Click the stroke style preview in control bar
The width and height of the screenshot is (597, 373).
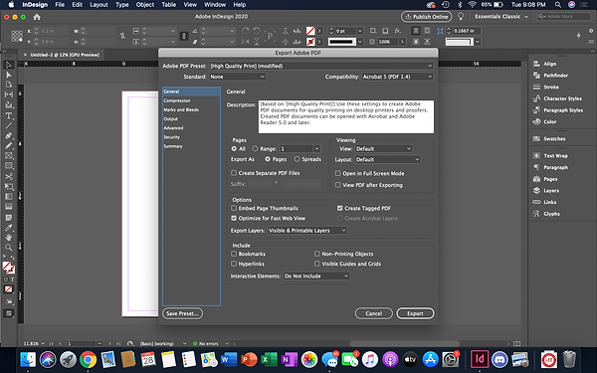[x=342, y=42]
